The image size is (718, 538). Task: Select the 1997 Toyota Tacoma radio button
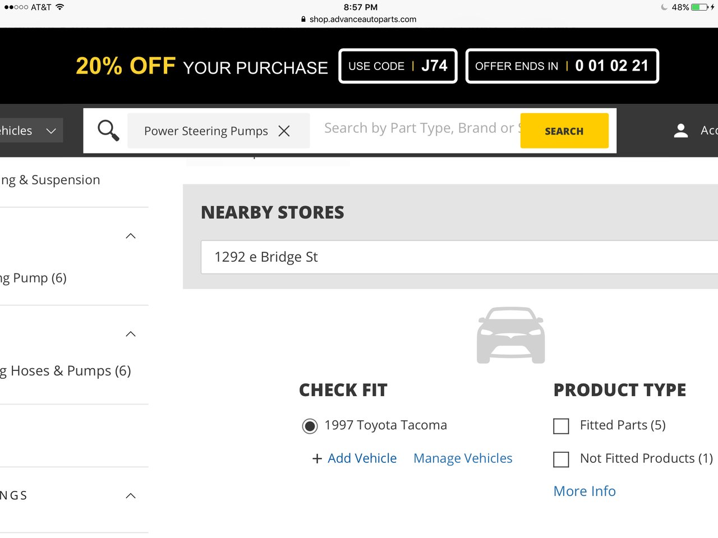tap(310, 426)
